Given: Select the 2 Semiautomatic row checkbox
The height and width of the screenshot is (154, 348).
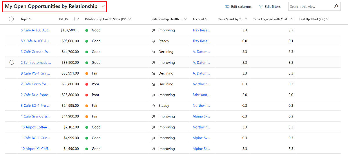Looking at the screenshot, I should (12, 62).
